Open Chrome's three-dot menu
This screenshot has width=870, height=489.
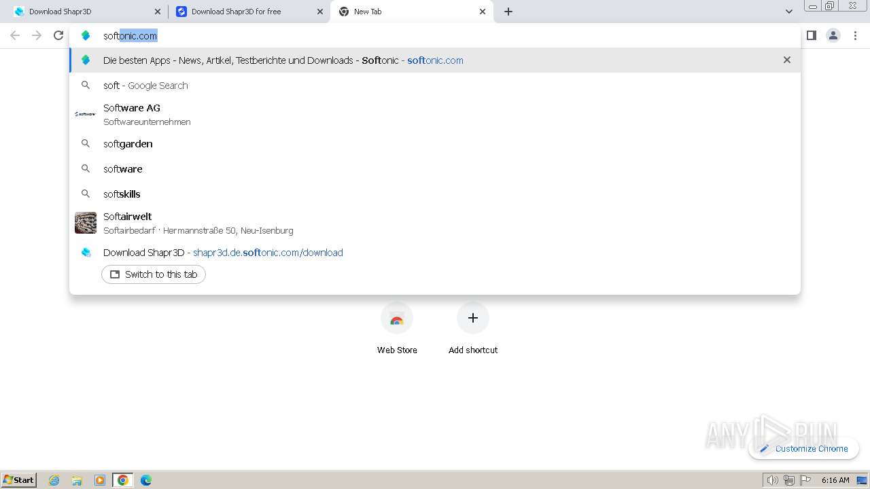click(x=855, y=35)
